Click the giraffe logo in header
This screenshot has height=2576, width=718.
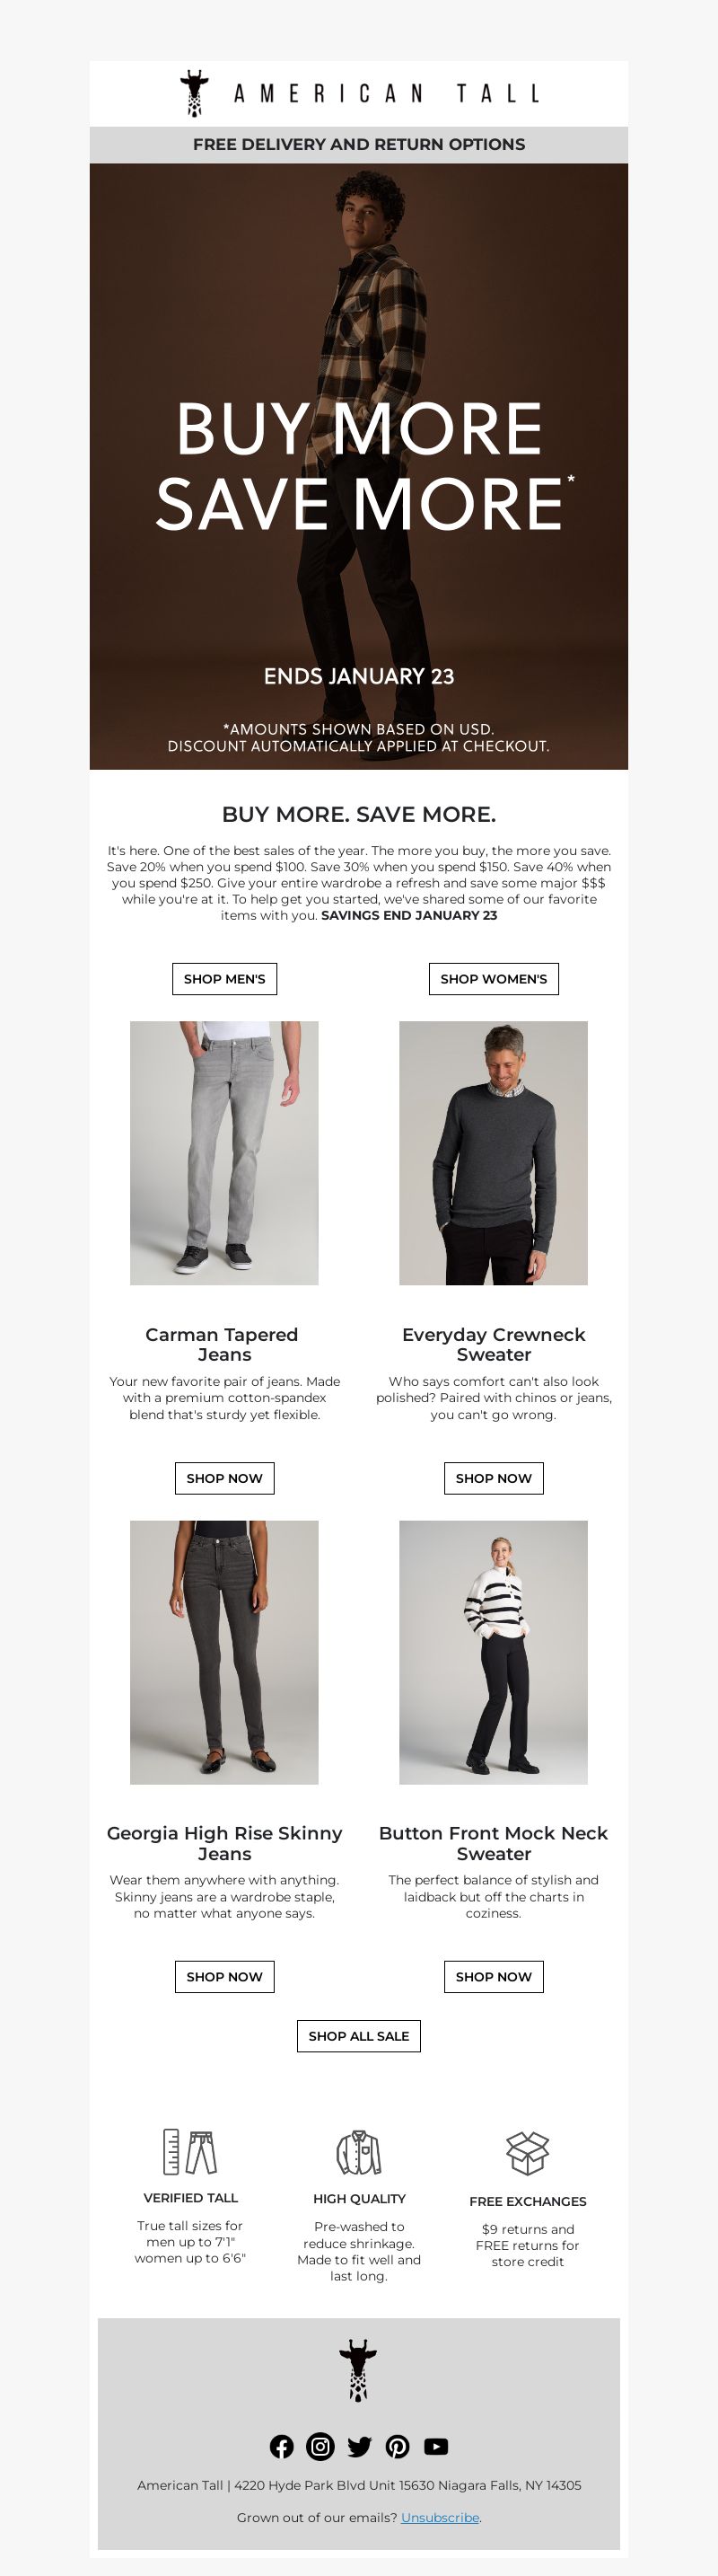coord(195,94)
